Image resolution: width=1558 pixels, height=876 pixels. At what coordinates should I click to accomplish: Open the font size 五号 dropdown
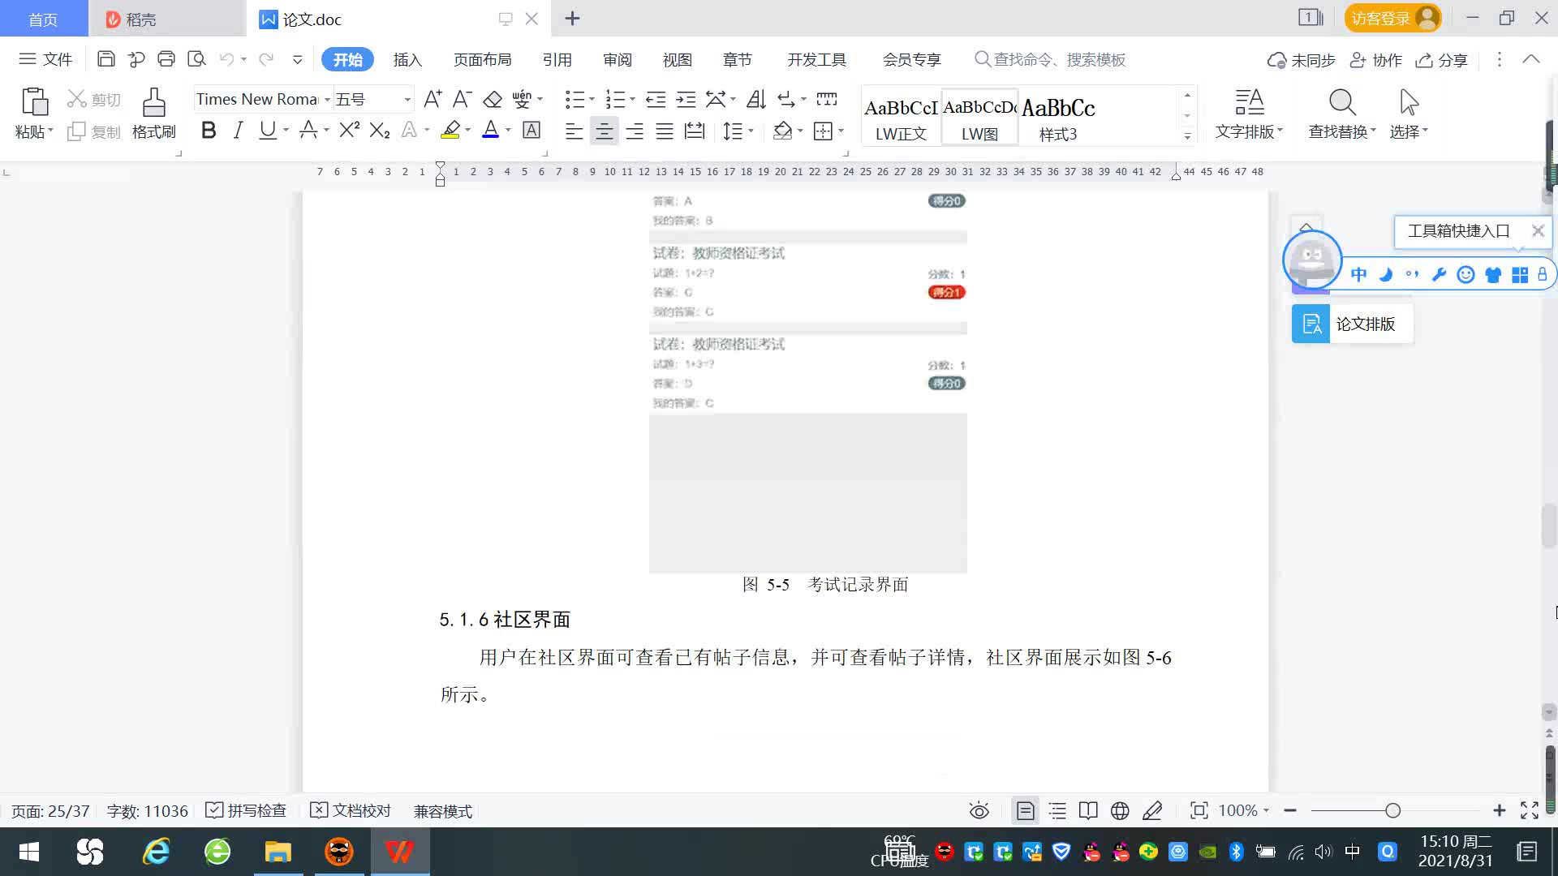[x=407, y=100]
